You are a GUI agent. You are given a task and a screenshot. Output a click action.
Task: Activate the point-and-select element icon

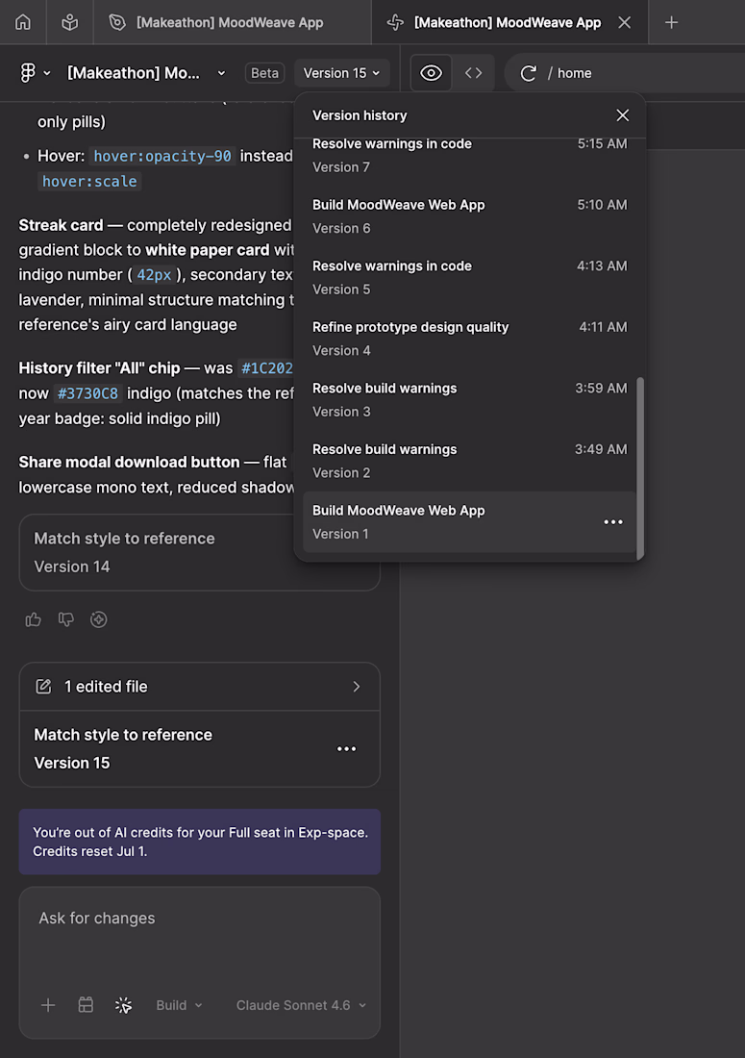pyautogui.click(x=123, y=1005)
